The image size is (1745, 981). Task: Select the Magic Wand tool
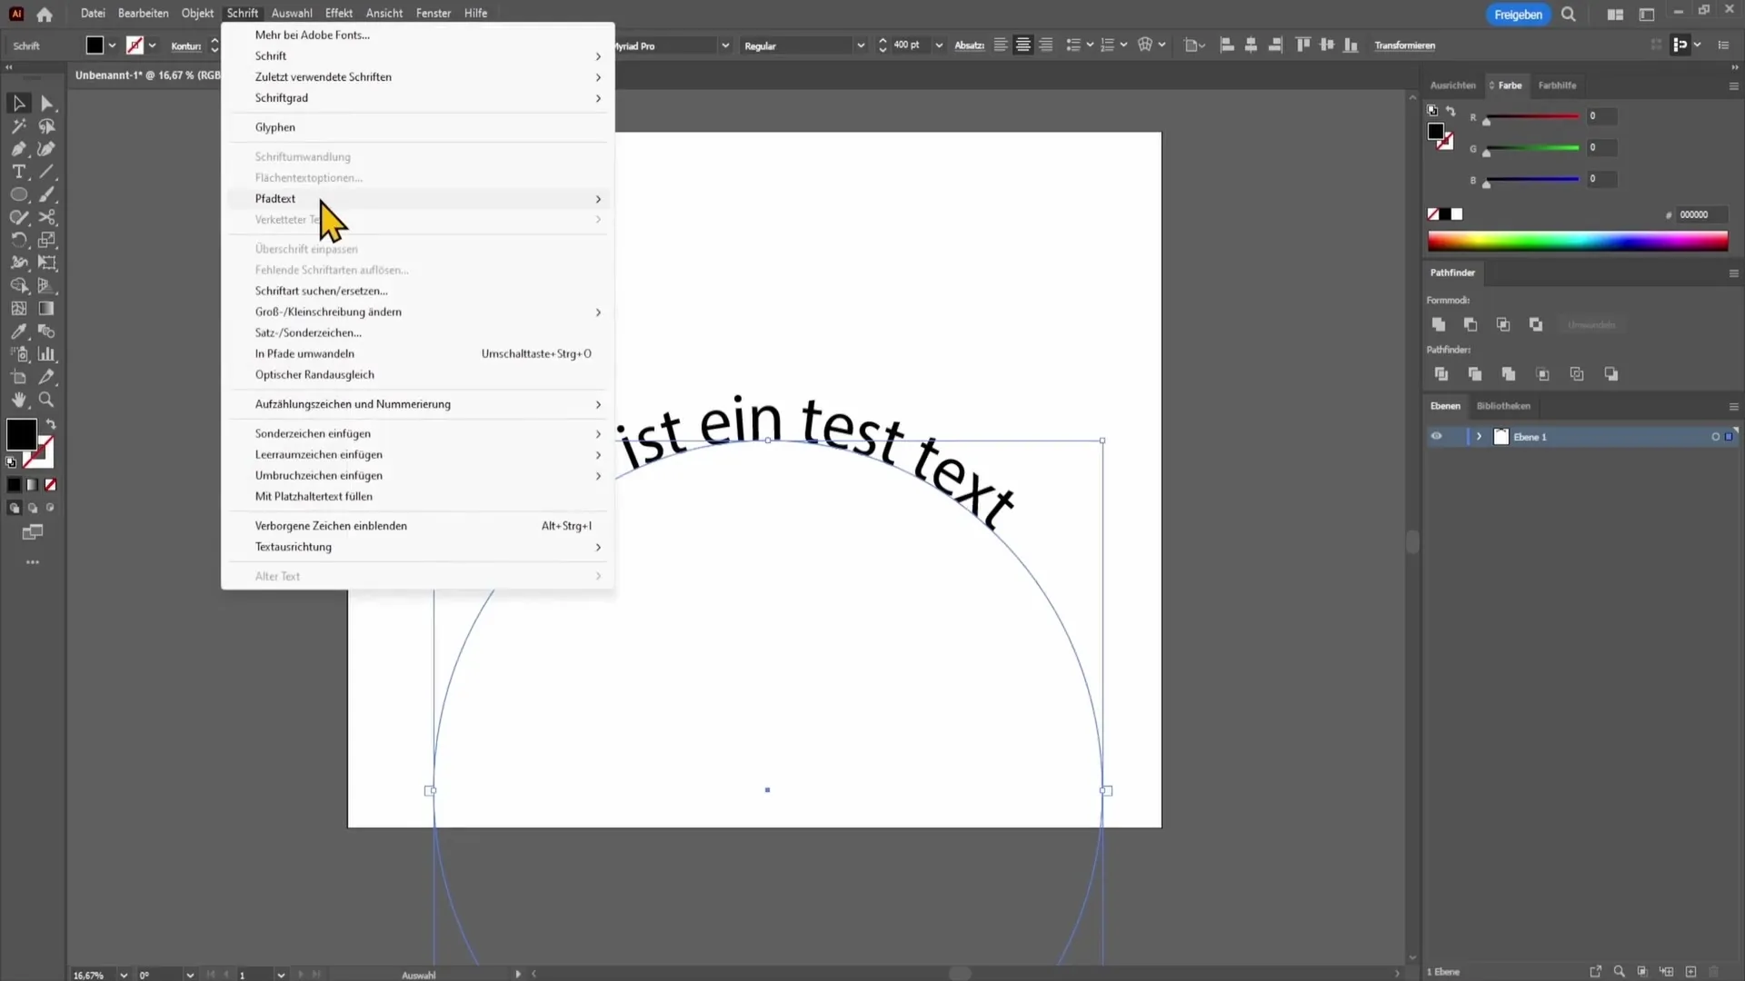(18, 126)
